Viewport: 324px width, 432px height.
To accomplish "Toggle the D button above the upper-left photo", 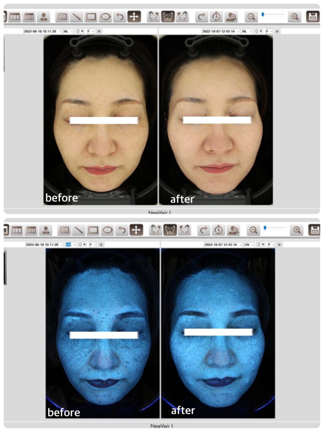I will pos(99,31).
